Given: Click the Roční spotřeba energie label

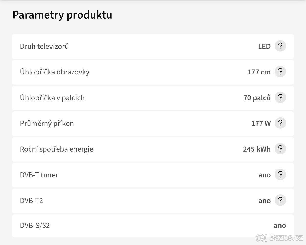Looking at the screenshot, I should click(x=57, y=149).
